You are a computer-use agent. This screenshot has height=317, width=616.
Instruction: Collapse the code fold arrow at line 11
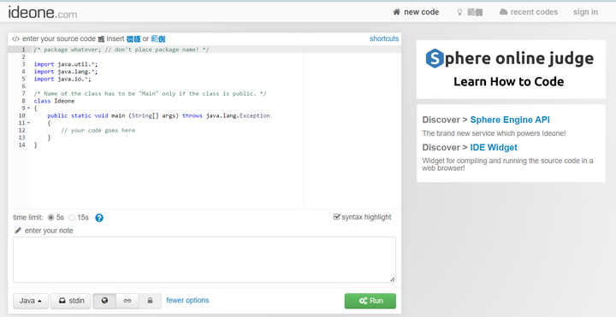pos(29,123)
